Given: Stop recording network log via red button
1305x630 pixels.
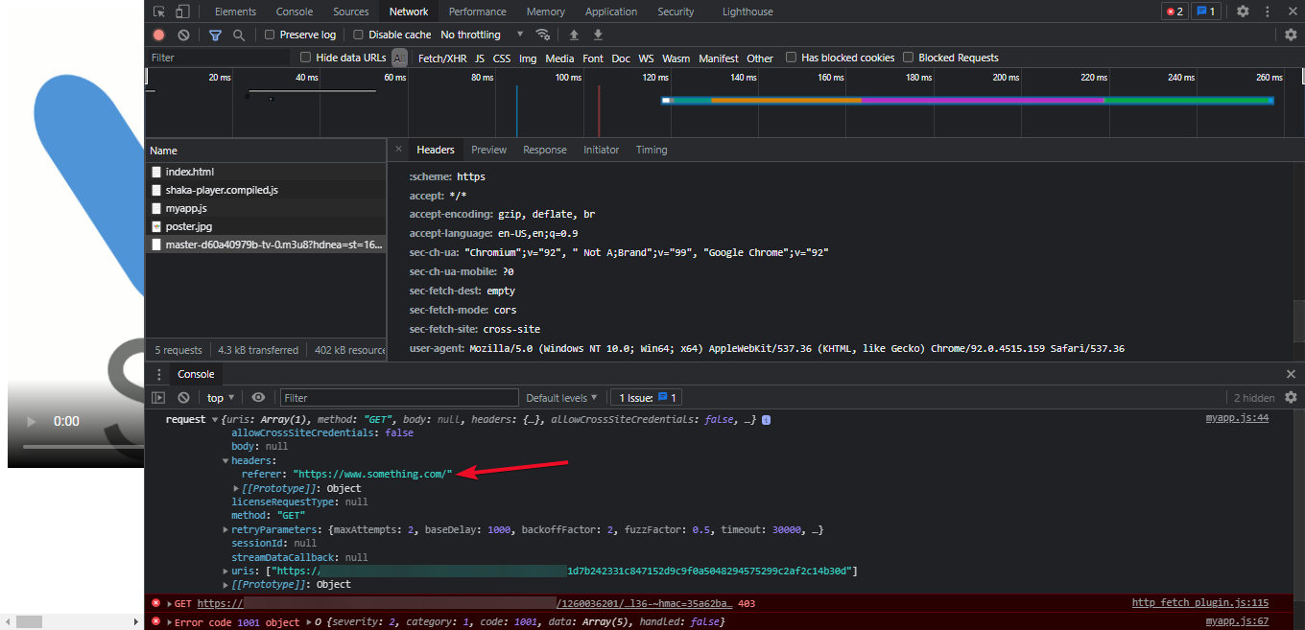Looking at the screenshot, I should click(159, 35).
